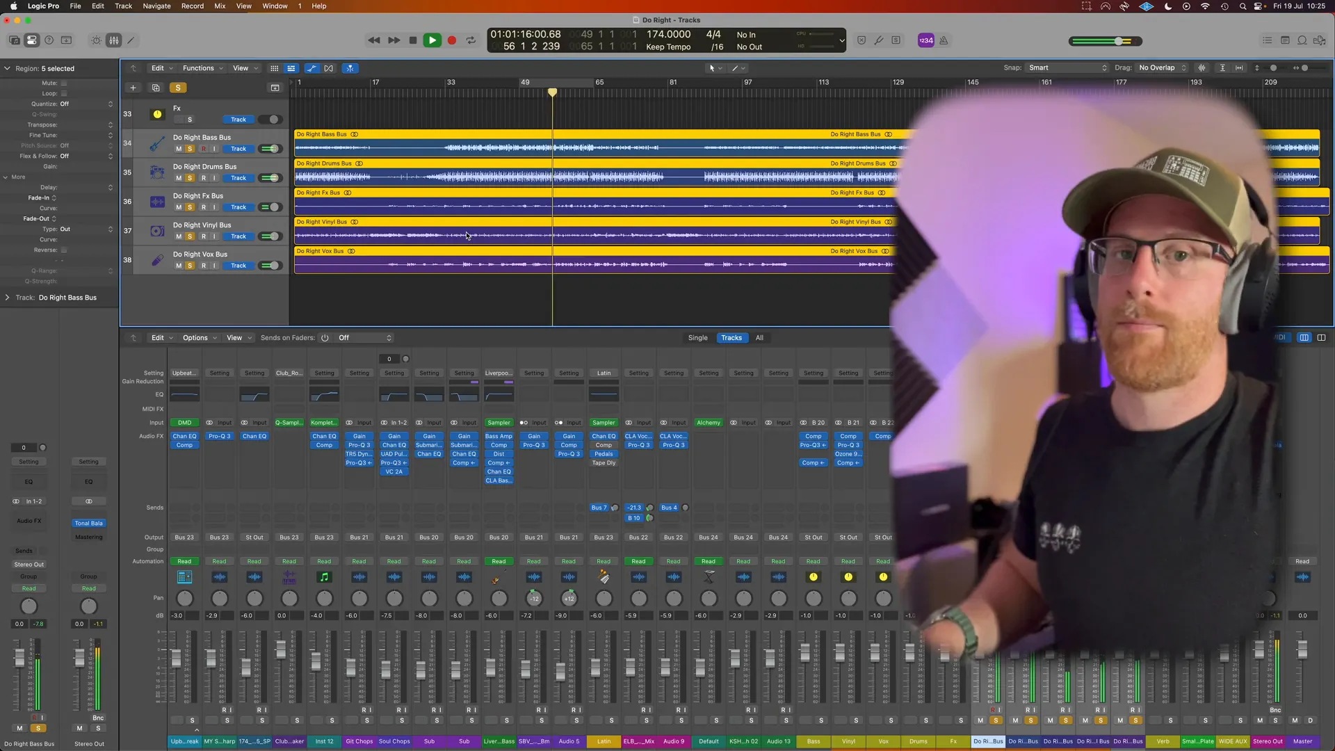Screen dimensions: 1335x751
Task: Open the Note Pads icon
Action: tap(1285, 40)
